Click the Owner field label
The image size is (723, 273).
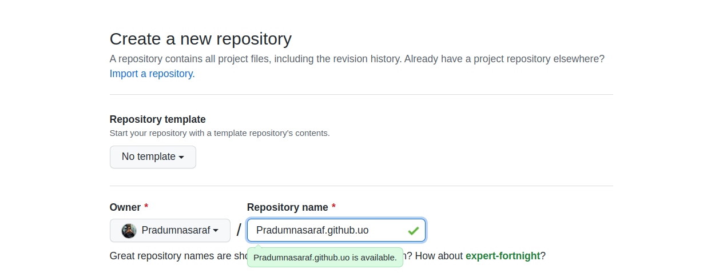[x=125, y=207]
